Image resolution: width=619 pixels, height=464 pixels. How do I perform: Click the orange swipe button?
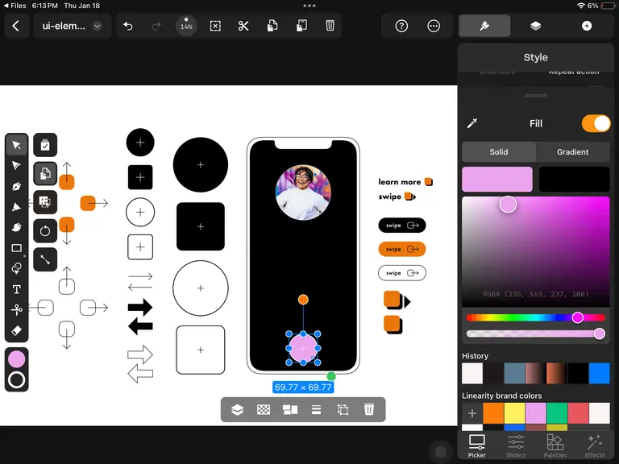(x=402, y=249)
